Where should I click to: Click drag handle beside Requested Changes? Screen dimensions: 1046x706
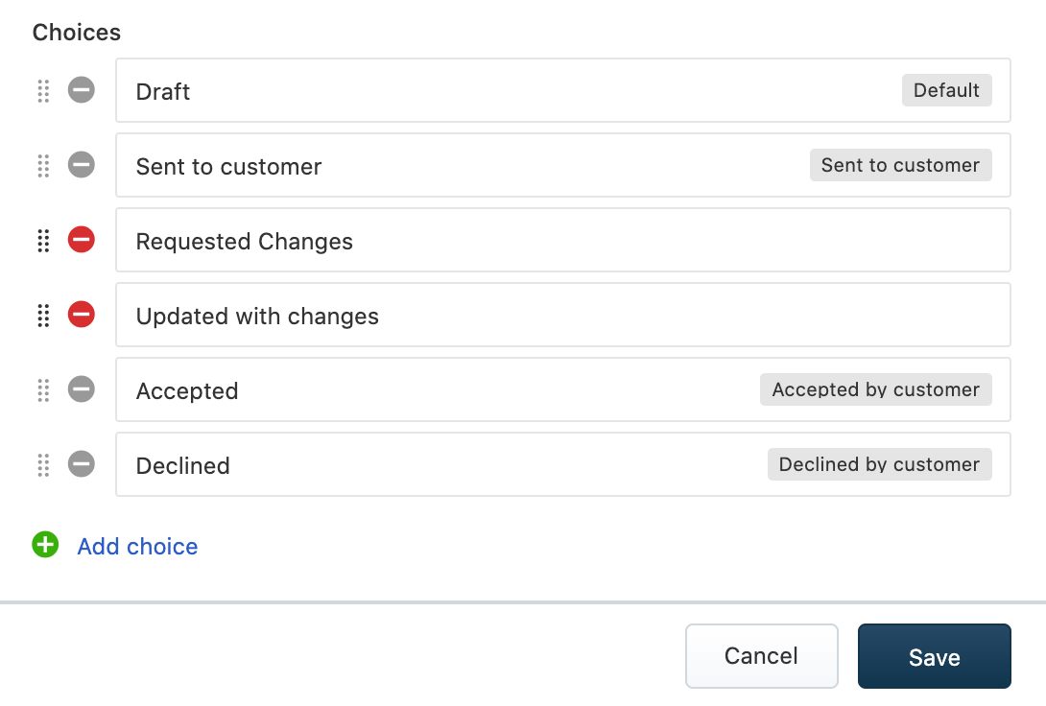click(x=43, y=241)
